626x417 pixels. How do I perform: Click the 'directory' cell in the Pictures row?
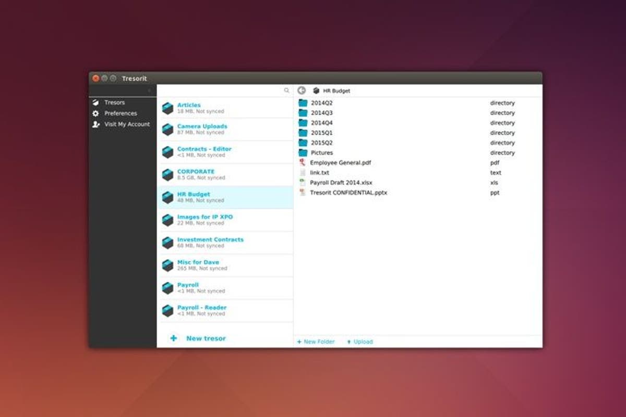pyautogui.click(x=502, y=153)
